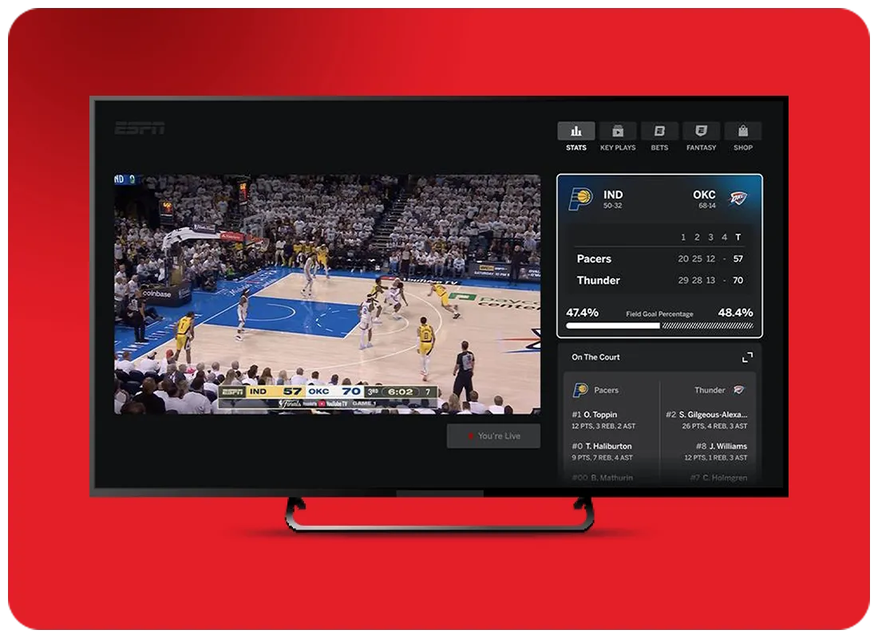Click the 6:02 game clock in video scorebug

pyautogui.click(x=400, y=392)
